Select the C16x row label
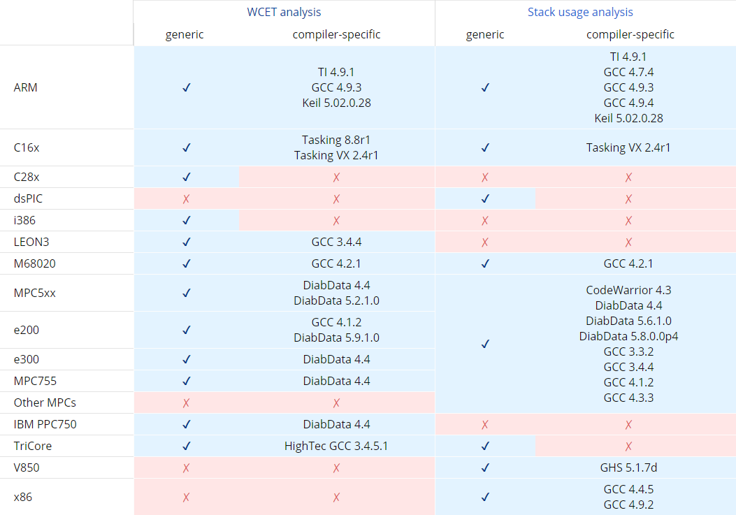 (x=27, y=148)
